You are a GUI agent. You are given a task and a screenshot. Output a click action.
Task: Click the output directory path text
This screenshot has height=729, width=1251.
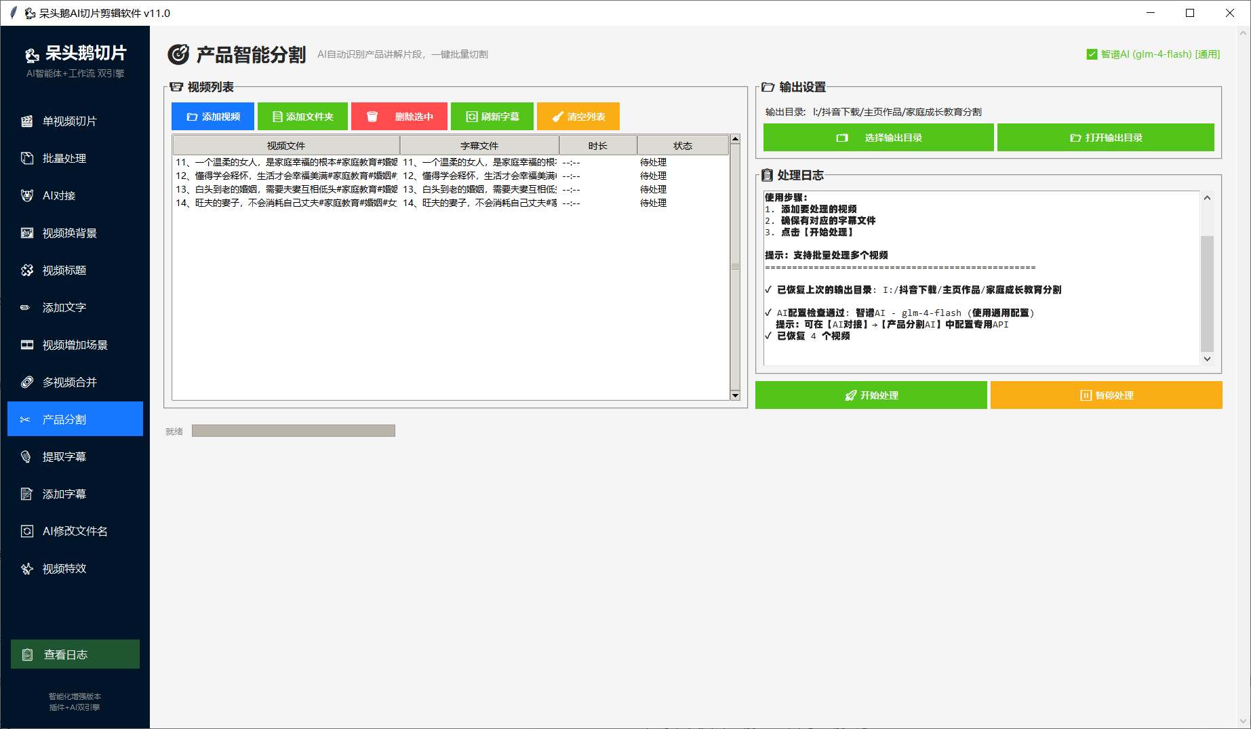point(896,112)
